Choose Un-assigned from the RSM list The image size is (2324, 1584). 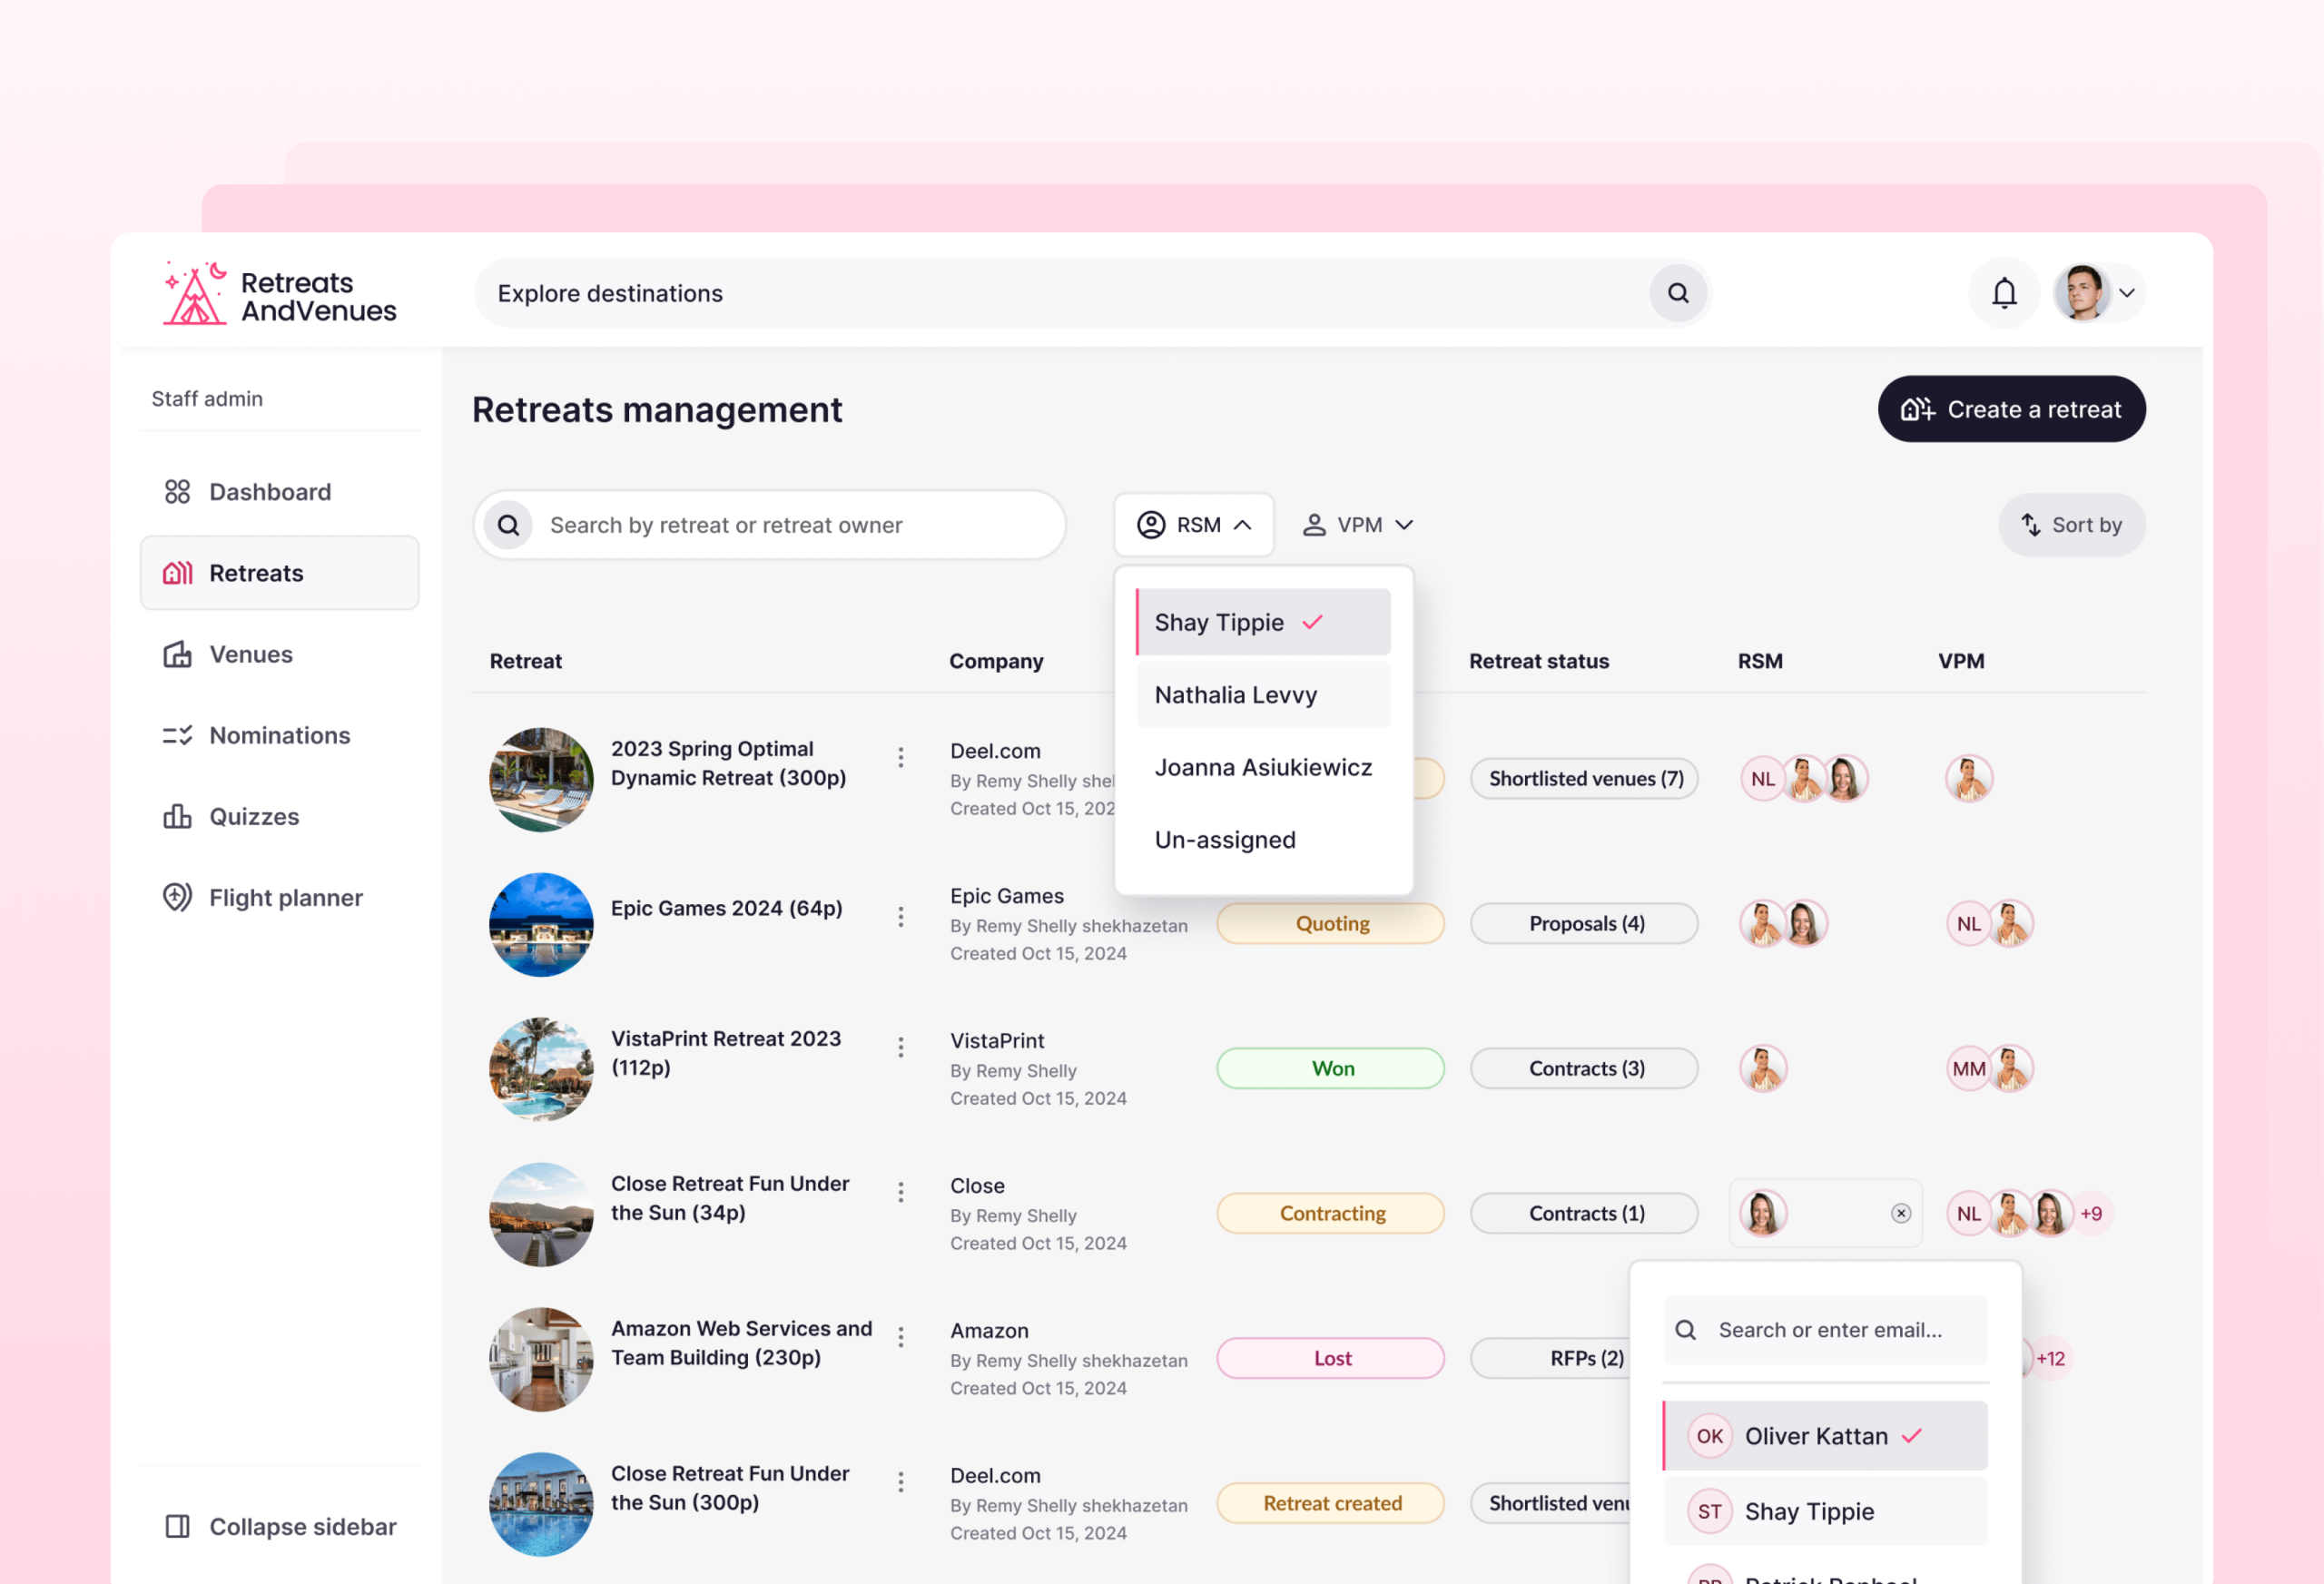[x=1225, y=839]
